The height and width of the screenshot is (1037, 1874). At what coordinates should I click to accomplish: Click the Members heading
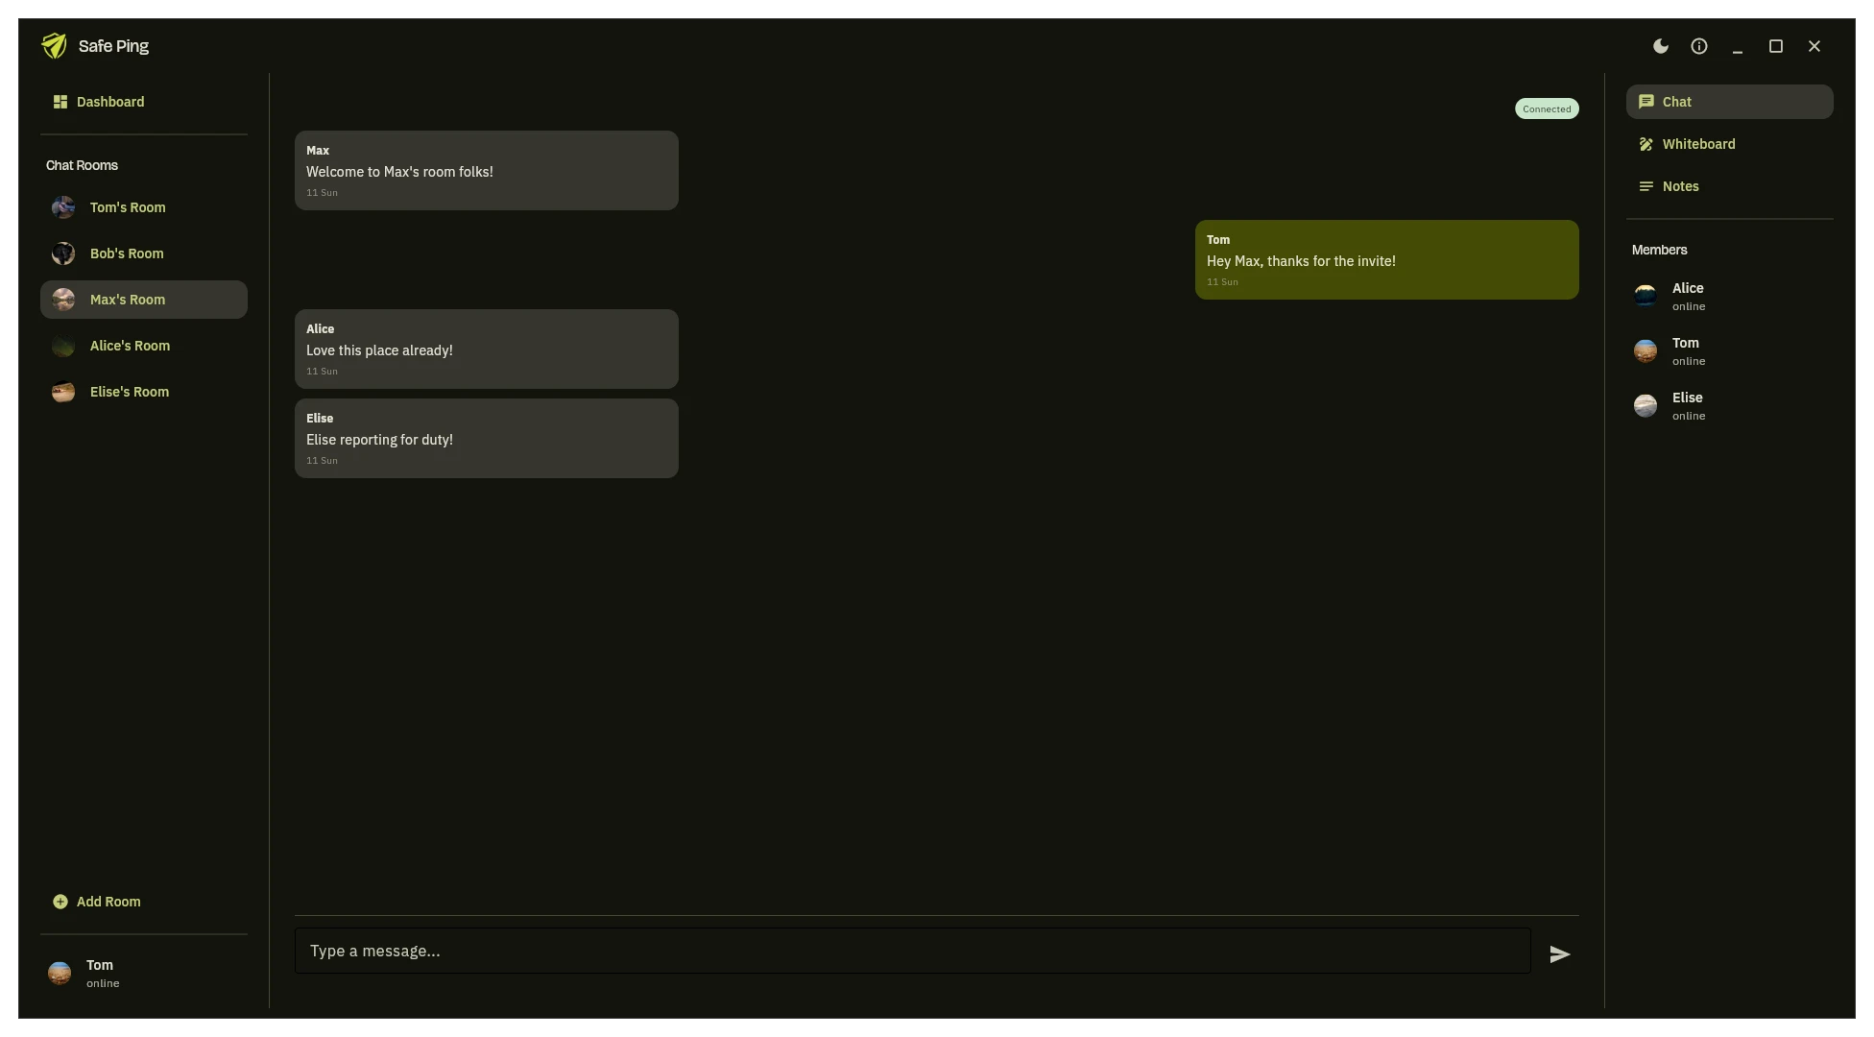pos(1659,250)
